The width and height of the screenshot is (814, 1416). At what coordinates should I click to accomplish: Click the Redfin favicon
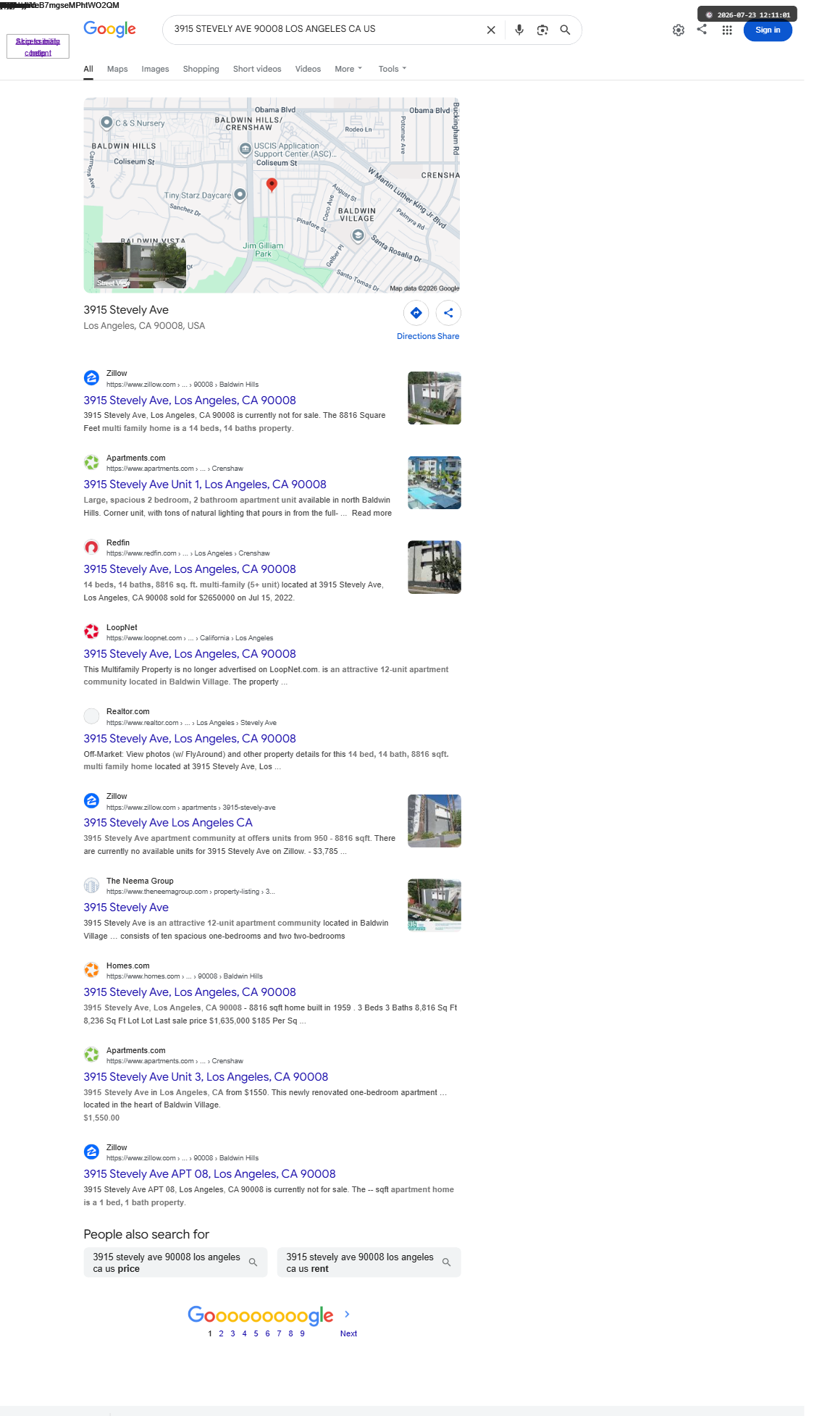[x=91, y=547]
